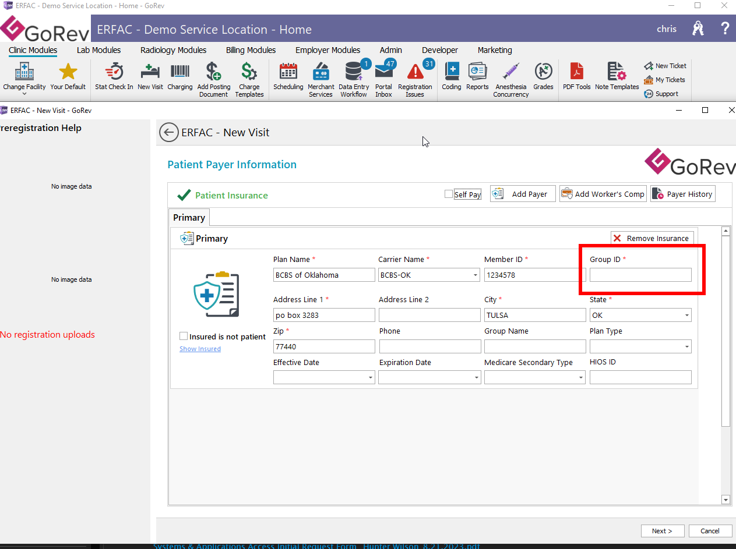Open Grades
736x549 pixels.
543,77
